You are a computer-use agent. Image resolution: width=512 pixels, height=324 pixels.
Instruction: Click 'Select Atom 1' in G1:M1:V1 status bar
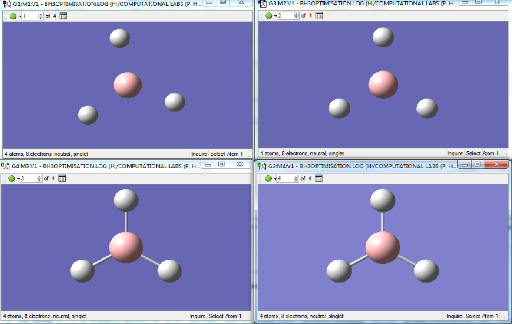(x=226, y=154)
